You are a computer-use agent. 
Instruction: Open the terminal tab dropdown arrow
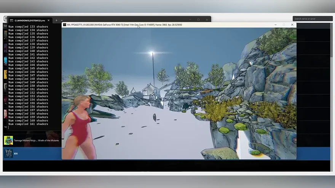click(62, 21)
